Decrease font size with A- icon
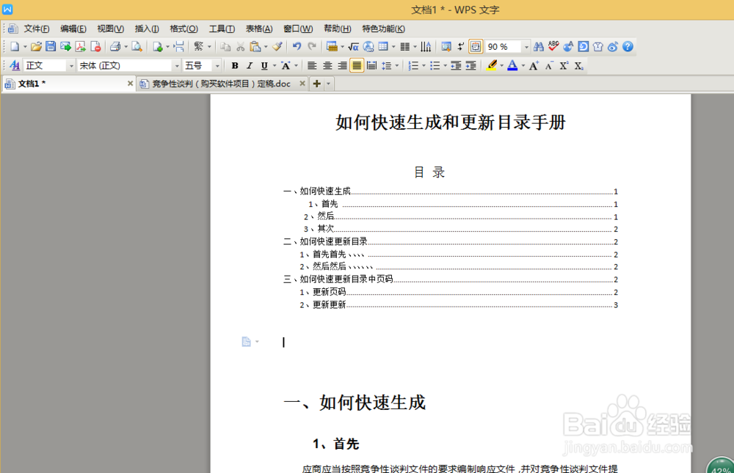The width and height of the screenshot is (734, 473). click(548, 66)
